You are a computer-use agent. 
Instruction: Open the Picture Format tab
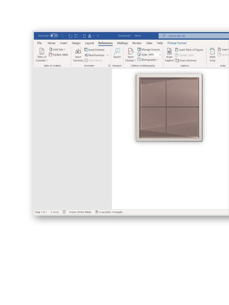point(177,43)
